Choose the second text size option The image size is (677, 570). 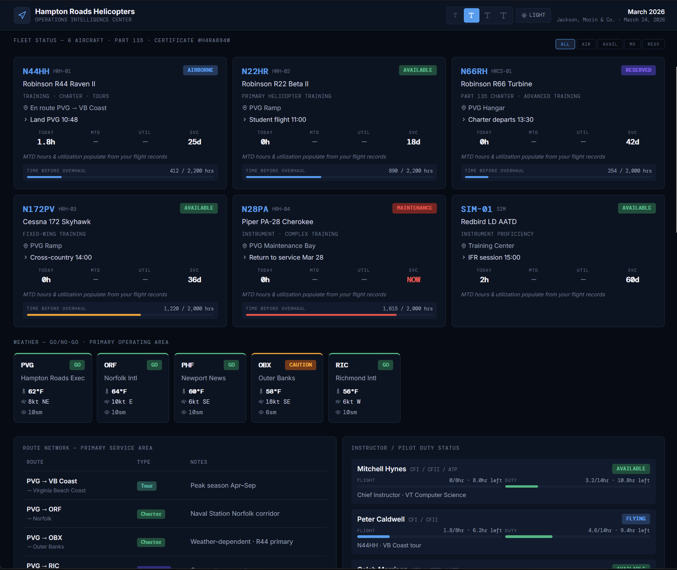pos(471,16)
